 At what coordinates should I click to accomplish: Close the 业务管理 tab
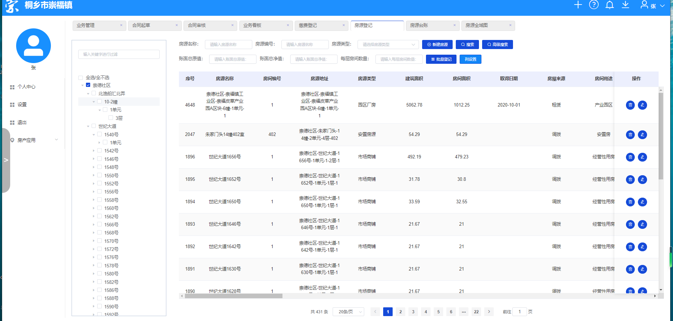coord(121,25)
